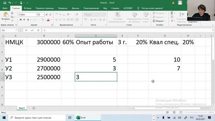Screen dimensions: 215x121
Task: Decrease font size with the smaller A icon
Action: (x=50, y=14)
